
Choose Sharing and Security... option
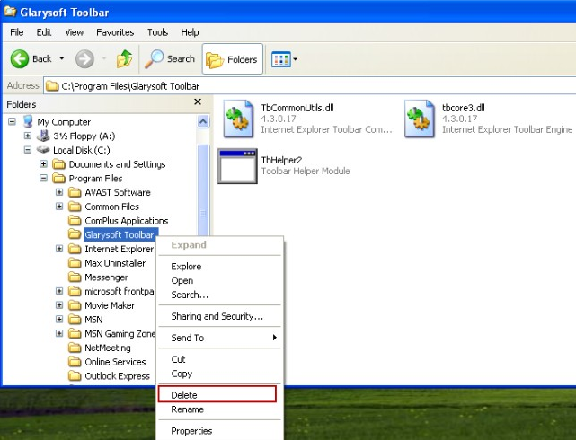point(219,316)
